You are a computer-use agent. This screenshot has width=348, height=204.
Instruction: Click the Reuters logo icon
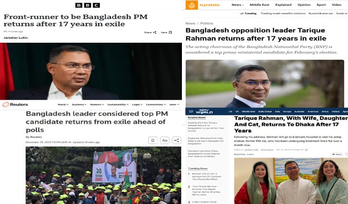point(6,104)
